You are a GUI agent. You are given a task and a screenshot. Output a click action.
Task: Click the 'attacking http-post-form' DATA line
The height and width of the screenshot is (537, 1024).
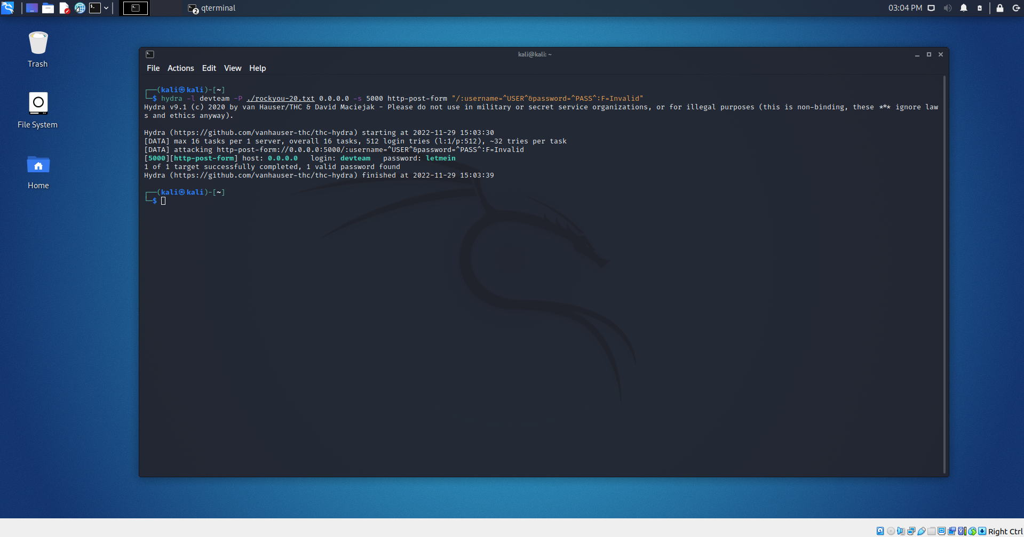[x=334, y=150]
